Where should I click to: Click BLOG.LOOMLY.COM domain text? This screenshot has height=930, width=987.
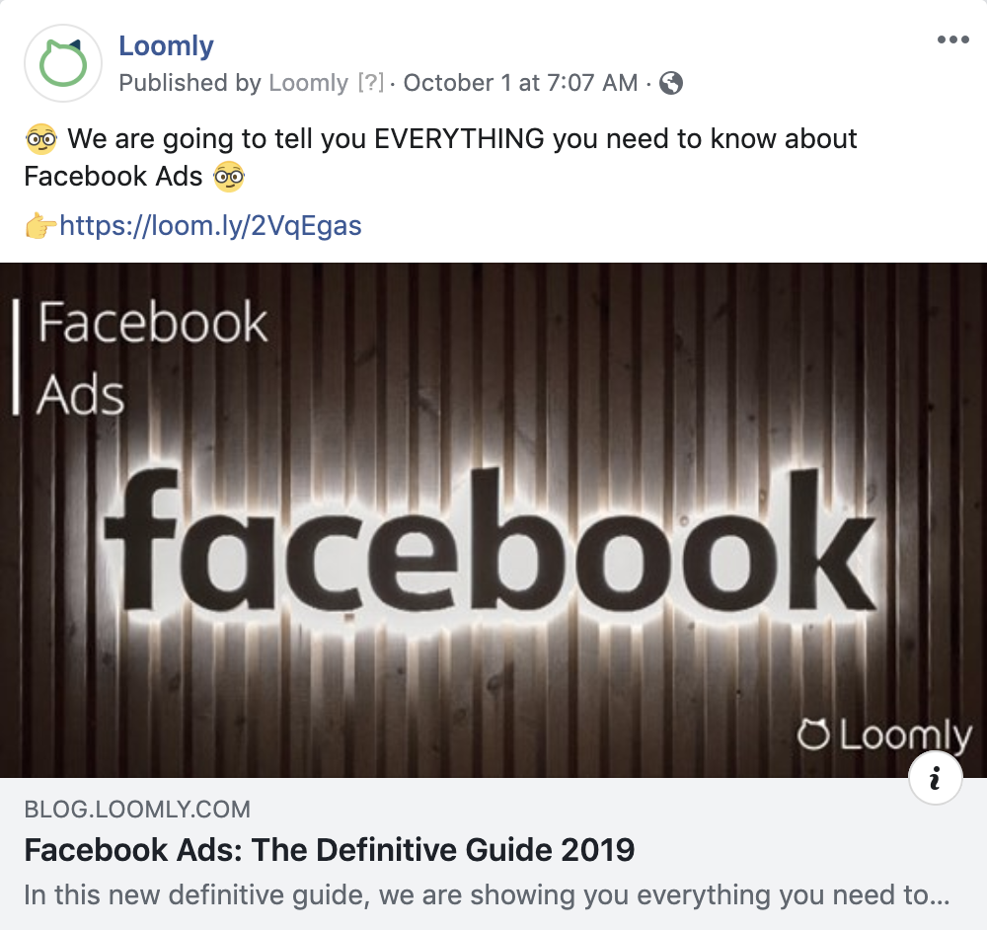[x=137, y=810]
